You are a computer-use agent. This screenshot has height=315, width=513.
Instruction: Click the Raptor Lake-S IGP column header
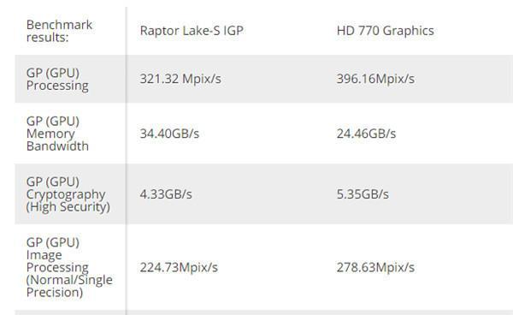192,31
